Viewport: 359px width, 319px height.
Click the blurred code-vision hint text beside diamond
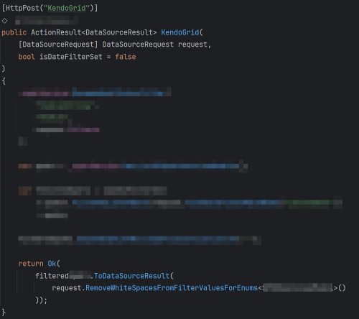(47, 20)
